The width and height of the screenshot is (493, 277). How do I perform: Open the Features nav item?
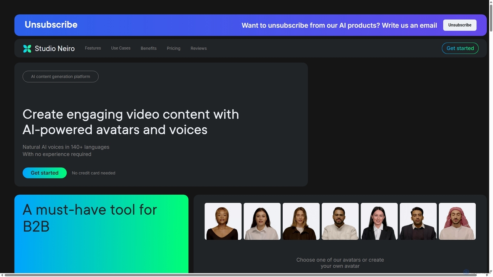[93, 48]
